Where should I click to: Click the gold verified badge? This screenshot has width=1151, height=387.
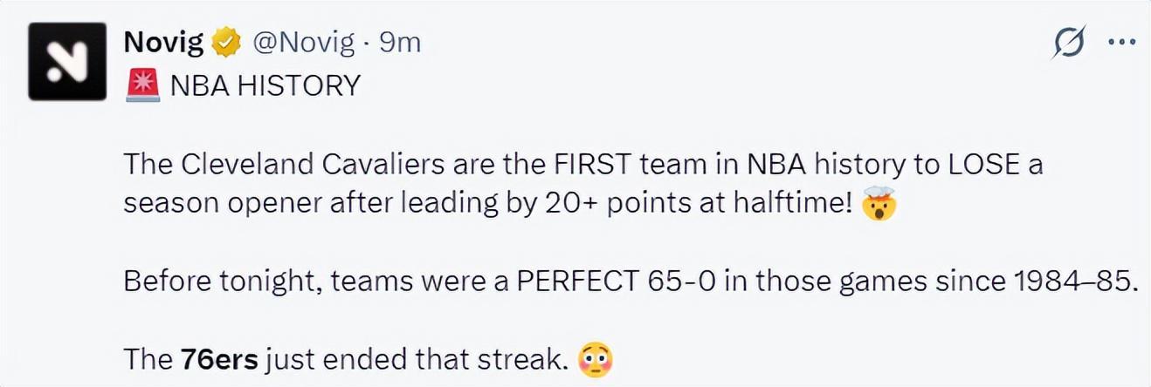click(228, 42)
